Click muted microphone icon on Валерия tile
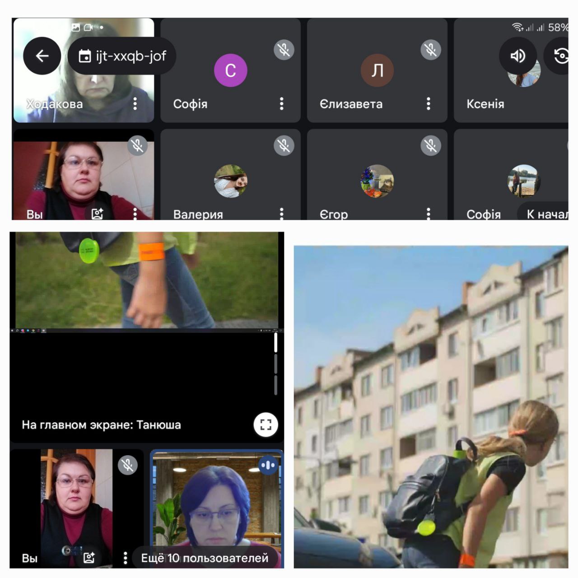This screenshot has width=578, height=578. pyautogui.click(x=284, y=145)
